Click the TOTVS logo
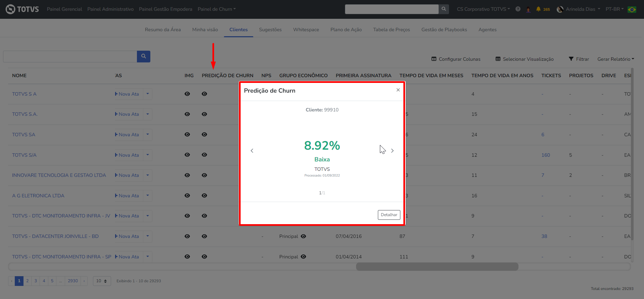The height and width of the screenshot is (299, 644). click(22, 9)
